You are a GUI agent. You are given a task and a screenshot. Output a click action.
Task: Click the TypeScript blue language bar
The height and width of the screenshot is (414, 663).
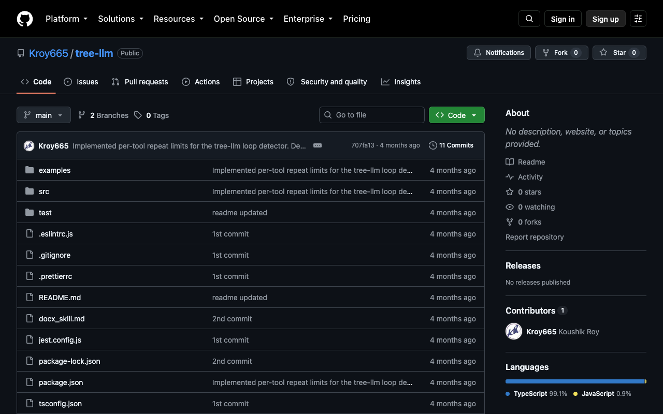(575, 381)
